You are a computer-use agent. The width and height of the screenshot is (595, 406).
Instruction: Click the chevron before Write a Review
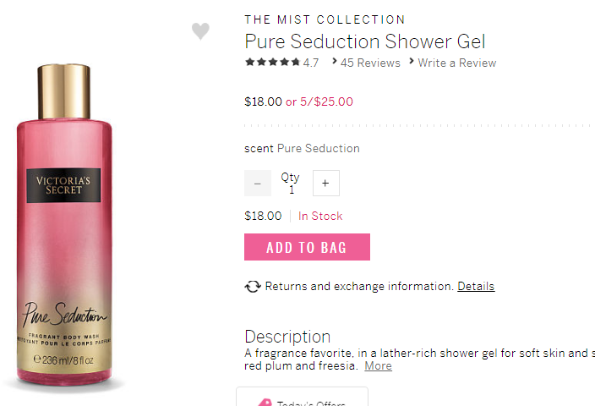pos(412,61)
